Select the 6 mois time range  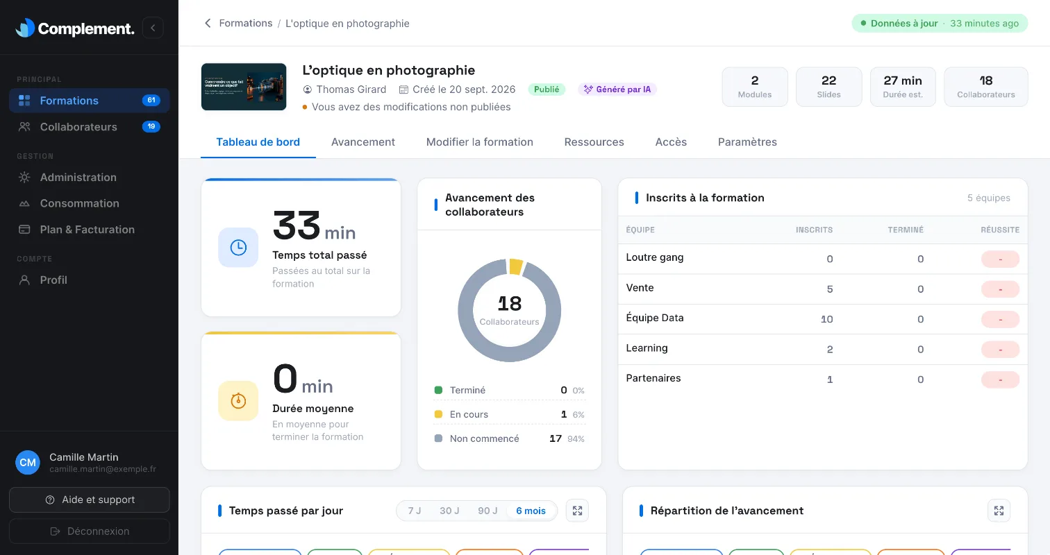[531, 511]
